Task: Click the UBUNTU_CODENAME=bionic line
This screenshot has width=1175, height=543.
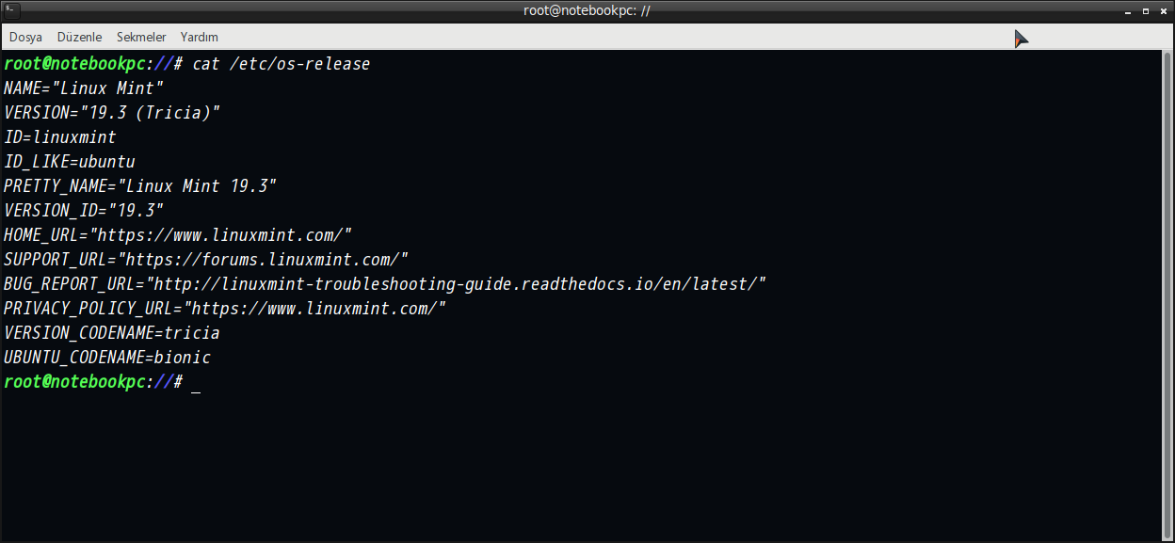Action: [x=107, y=358]
